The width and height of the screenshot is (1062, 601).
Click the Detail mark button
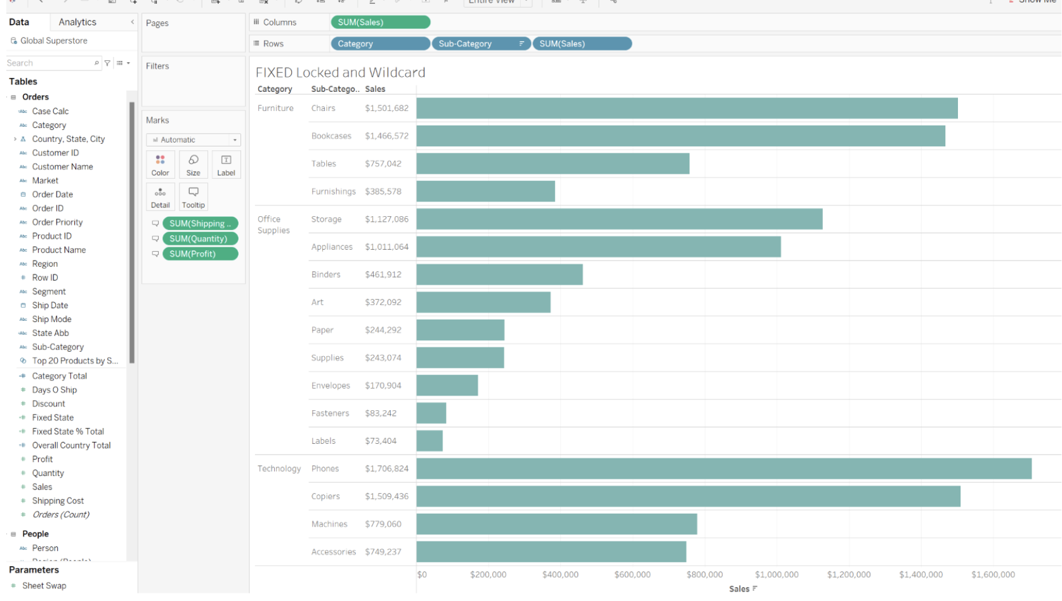click(160, 197)
